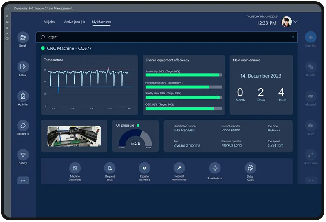
Task: Expand left sidebar more options ellipsis
Action: tap(23, 180)
